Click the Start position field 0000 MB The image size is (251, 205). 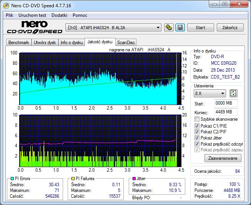point(226,103)
